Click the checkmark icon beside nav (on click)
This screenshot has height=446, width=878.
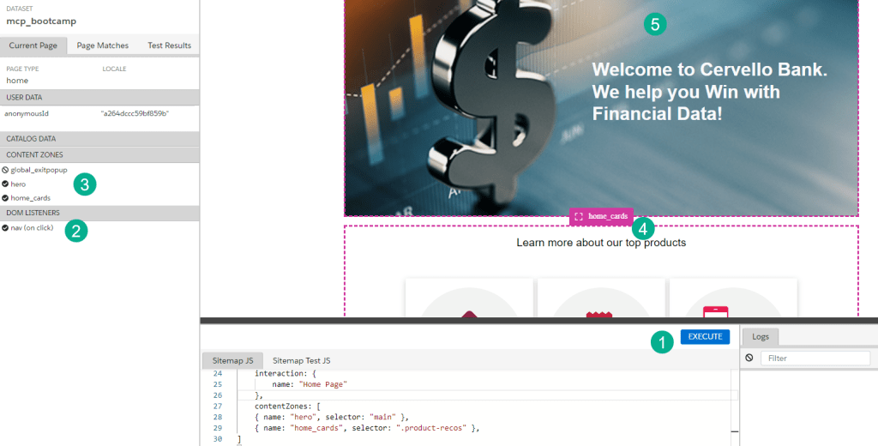[5, 227]
